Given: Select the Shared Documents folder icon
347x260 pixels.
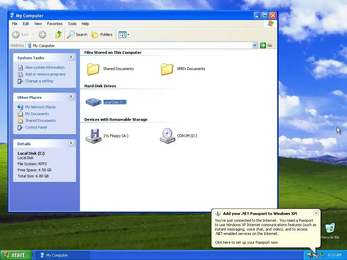Looking at the screenshot, I should point(93,69).
